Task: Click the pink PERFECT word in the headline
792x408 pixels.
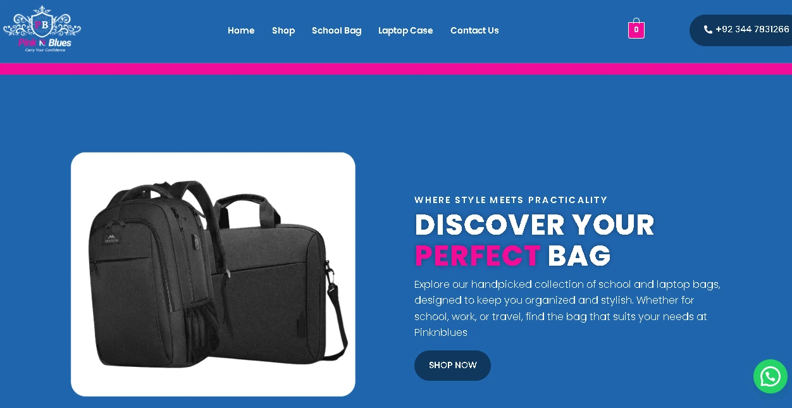Action: pyautogui.click(x=478, y=256)
